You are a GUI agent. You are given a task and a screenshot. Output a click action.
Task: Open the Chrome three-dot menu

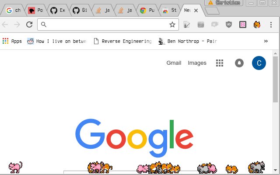click(x=271, y=24)
